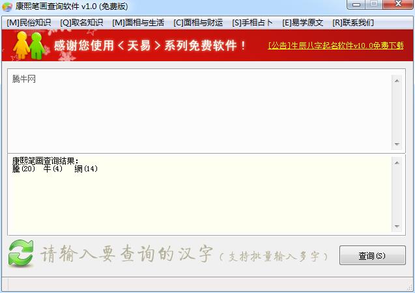Click the 查询(S) query button
The image size is (415, 293).
coord(373,255)
